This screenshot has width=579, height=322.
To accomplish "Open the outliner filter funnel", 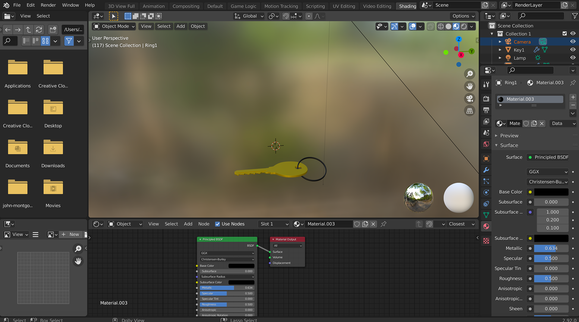I will (575, 16).
